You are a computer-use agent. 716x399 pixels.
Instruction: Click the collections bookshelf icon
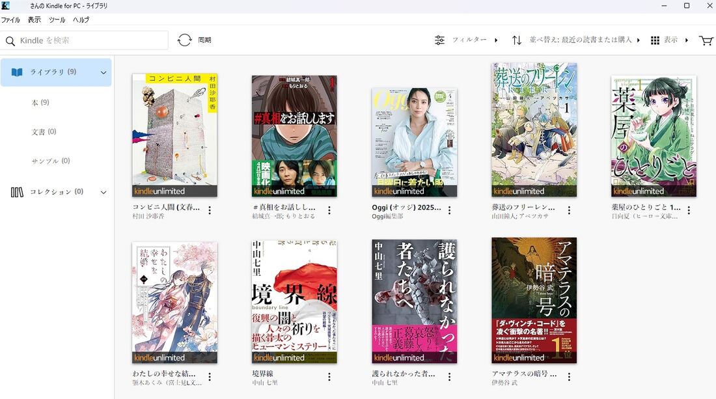tap(17, 192)
